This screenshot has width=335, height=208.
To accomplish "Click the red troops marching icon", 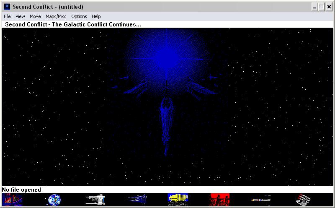I will [219, 200].
